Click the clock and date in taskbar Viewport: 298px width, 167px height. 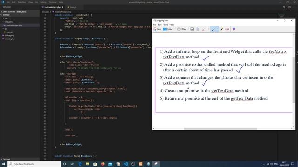tap(284, 164)
